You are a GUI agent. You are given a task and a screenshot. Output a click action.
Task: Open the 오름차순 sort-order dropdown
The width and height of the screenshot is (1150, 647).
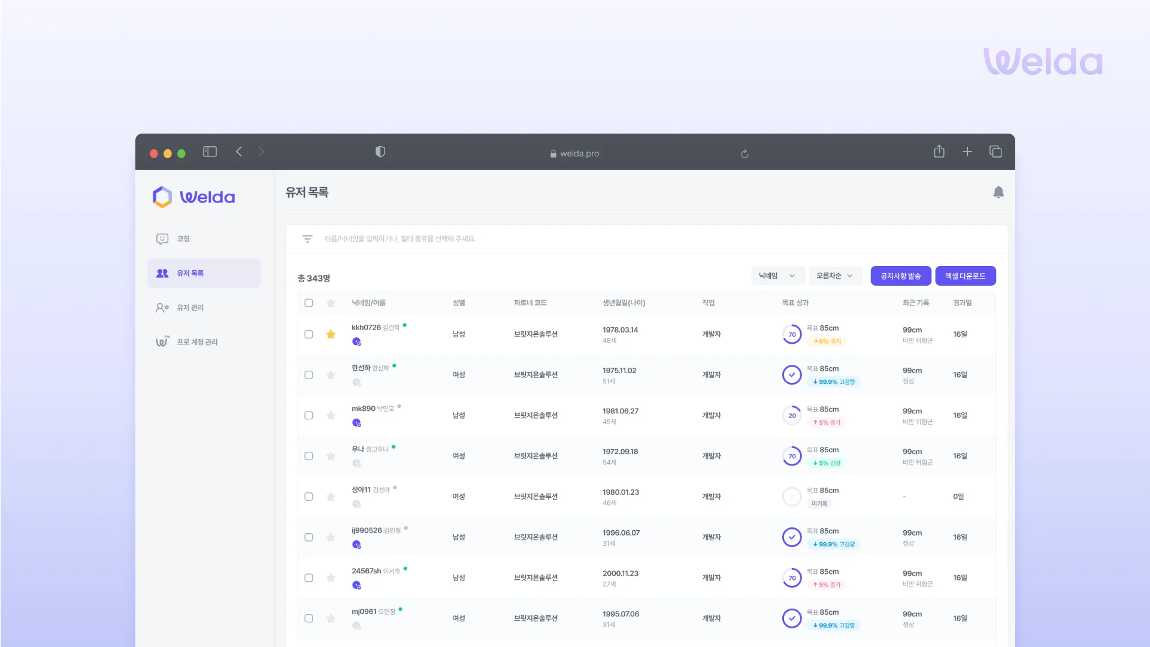pos(836,276)
